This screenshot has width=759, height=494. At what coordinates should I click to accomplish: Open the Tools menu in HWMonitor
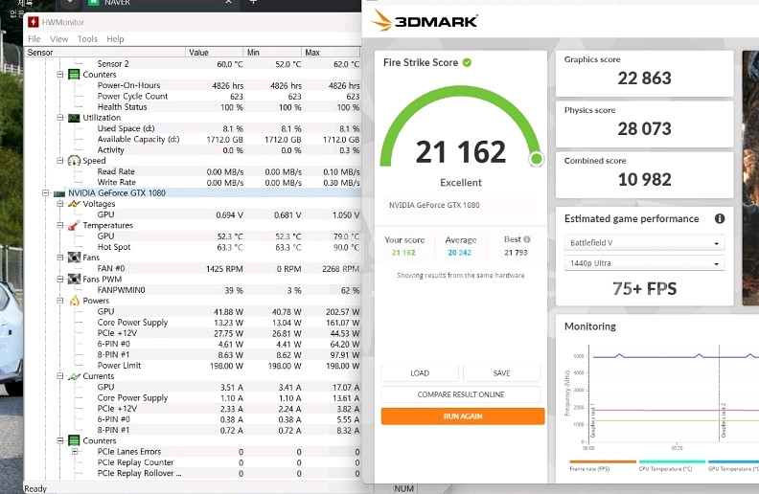click(87, 39)
